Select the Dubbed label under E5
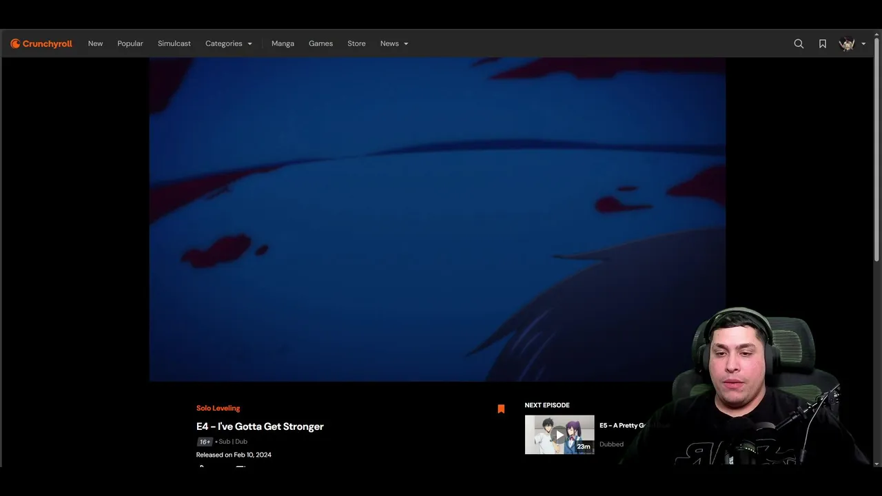The width and height of the screenshot is (882, 496). [611, 444]
